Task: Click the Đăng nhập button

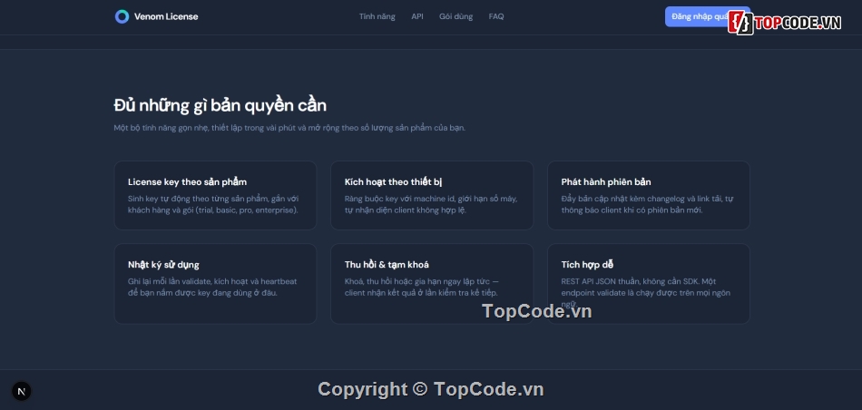Action: [708, 16]
